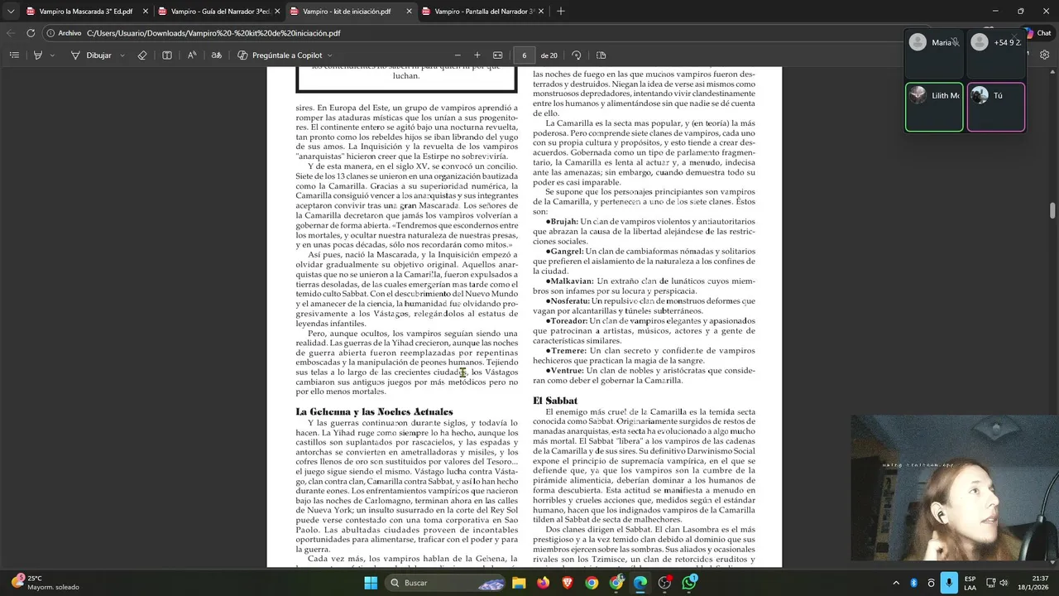Open the tab search dropdown arrow
This screenshot has height=596, width=1059.
point(11,12)
